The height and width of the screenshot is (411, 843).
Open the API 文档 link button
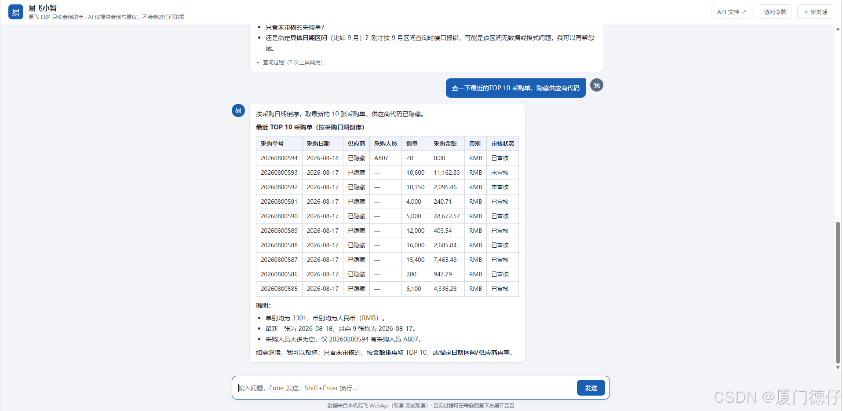(732, 12)
